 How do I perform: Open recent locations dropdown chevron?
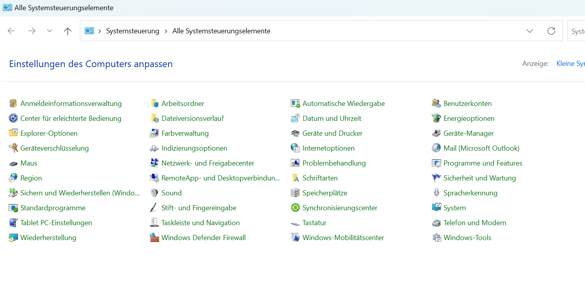(x=49, y=31)
